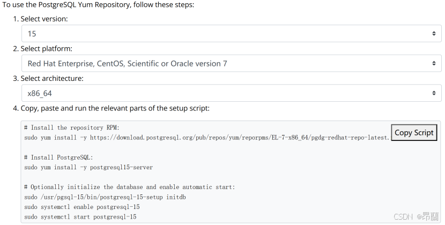The width and height of the screenshot is (445, 225).
Task: Click the systemctl enable postgresql-15 line
Action: [82, 207]
